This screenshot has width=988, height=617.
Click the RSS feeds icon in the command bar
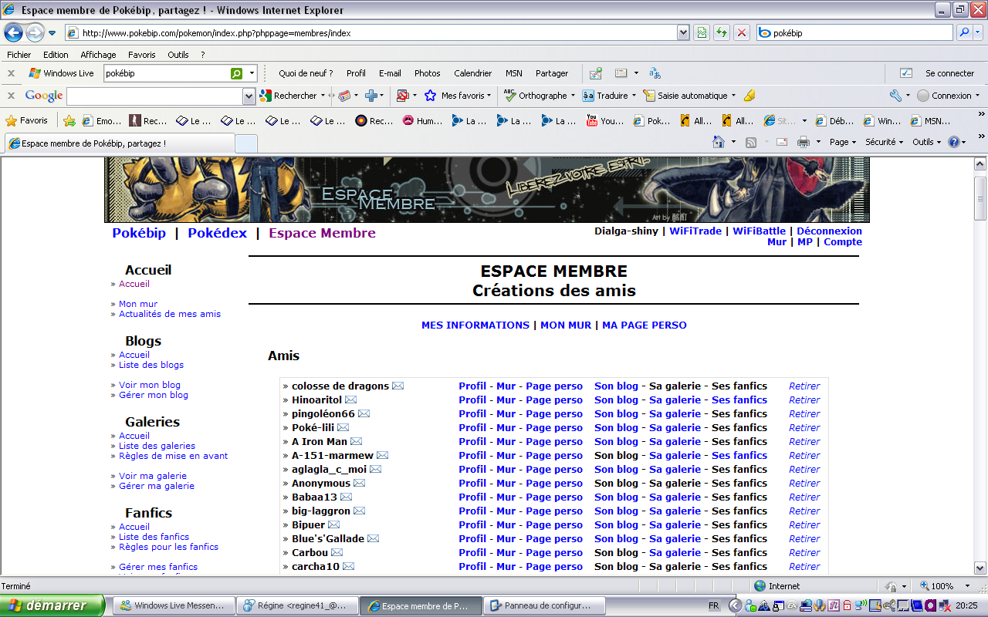(750, 142)
